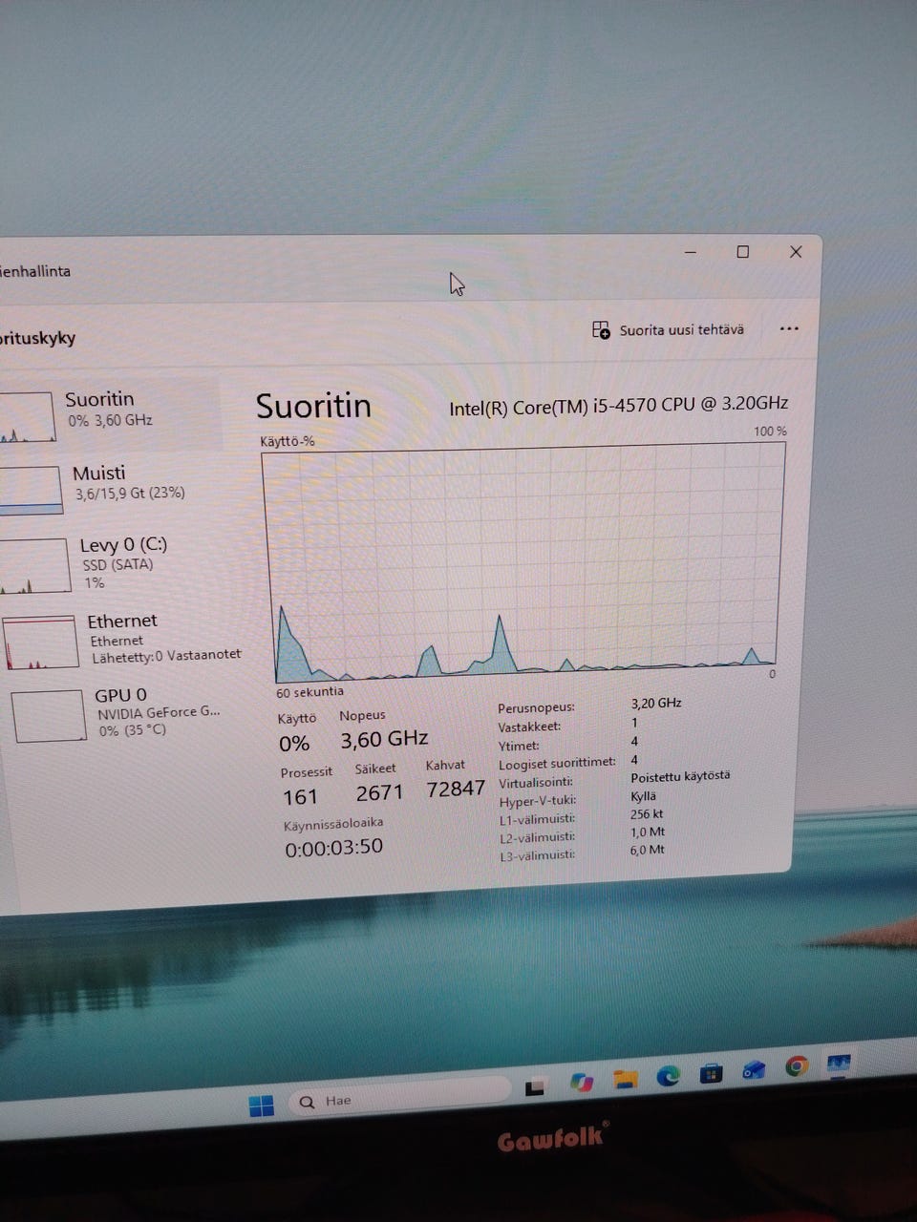Select the GPU 0 performance item
917x1222 pixels.
117,712
